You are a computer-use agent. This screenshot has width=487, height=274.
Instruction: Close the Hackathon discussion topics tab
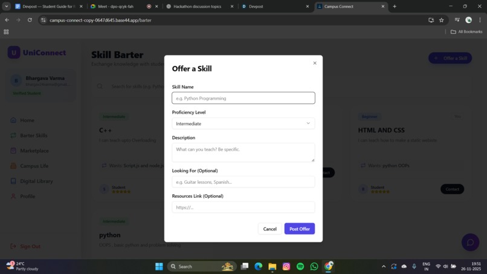231,6
